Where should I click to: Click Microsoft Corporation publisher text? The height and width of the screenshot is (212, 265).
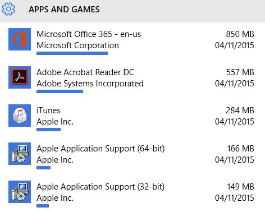77,45
